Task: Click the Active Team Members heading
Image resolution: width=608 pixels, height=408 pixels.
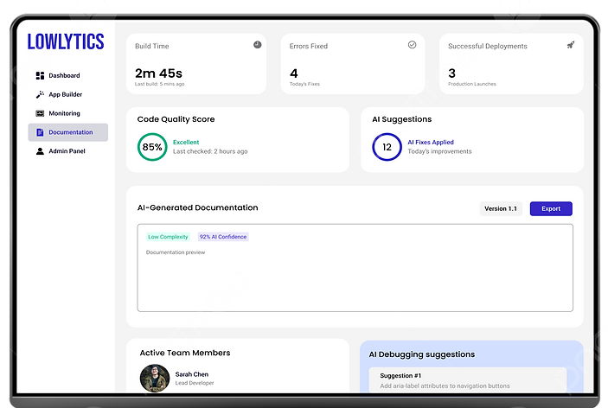Action: click(185, 353)
